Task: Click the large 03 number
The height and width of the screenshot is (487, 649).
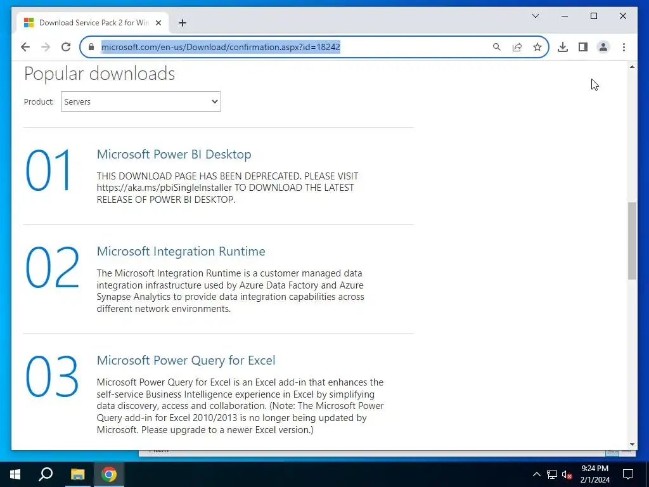Action: pyautogui.click(x=52, y=377)
